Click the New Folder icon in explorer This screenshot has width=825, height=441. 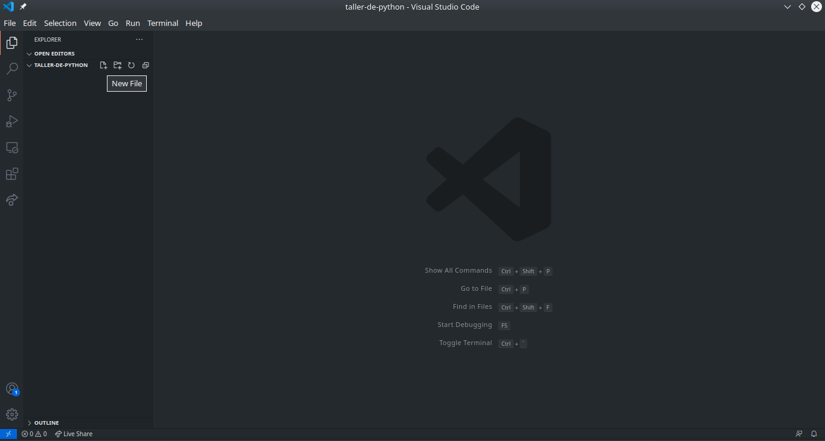117,65
